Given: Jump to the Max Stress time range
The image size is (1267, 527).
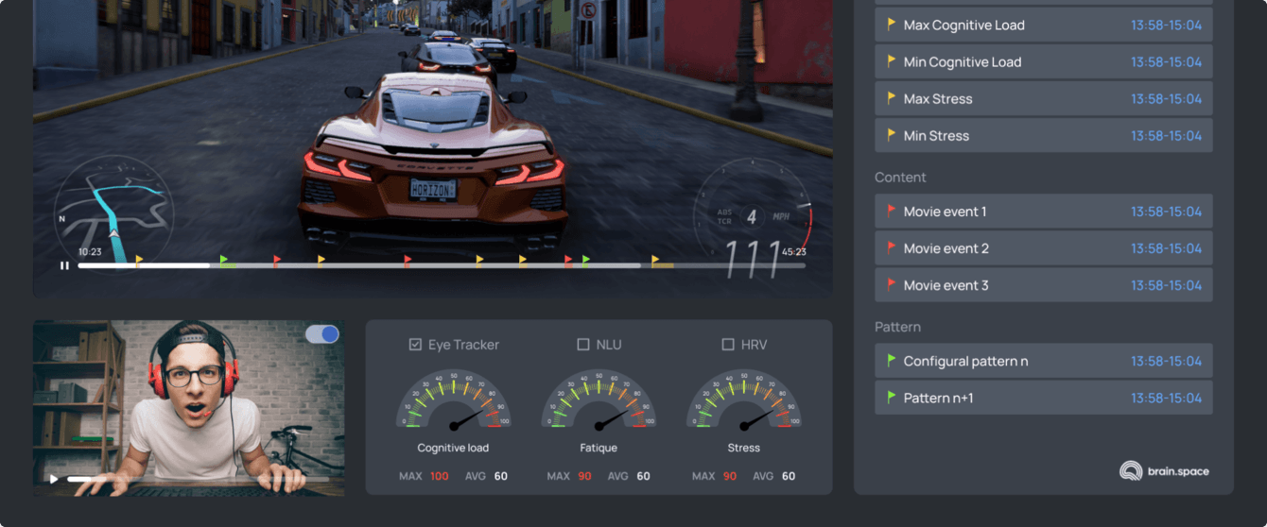Looking at the screenshot, I should (1166, 99).
